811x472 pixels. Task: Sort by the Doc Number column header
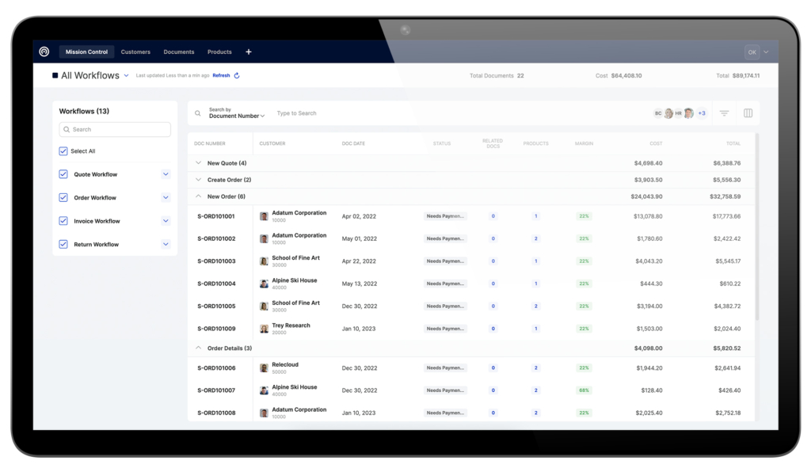tap(209, 143)
